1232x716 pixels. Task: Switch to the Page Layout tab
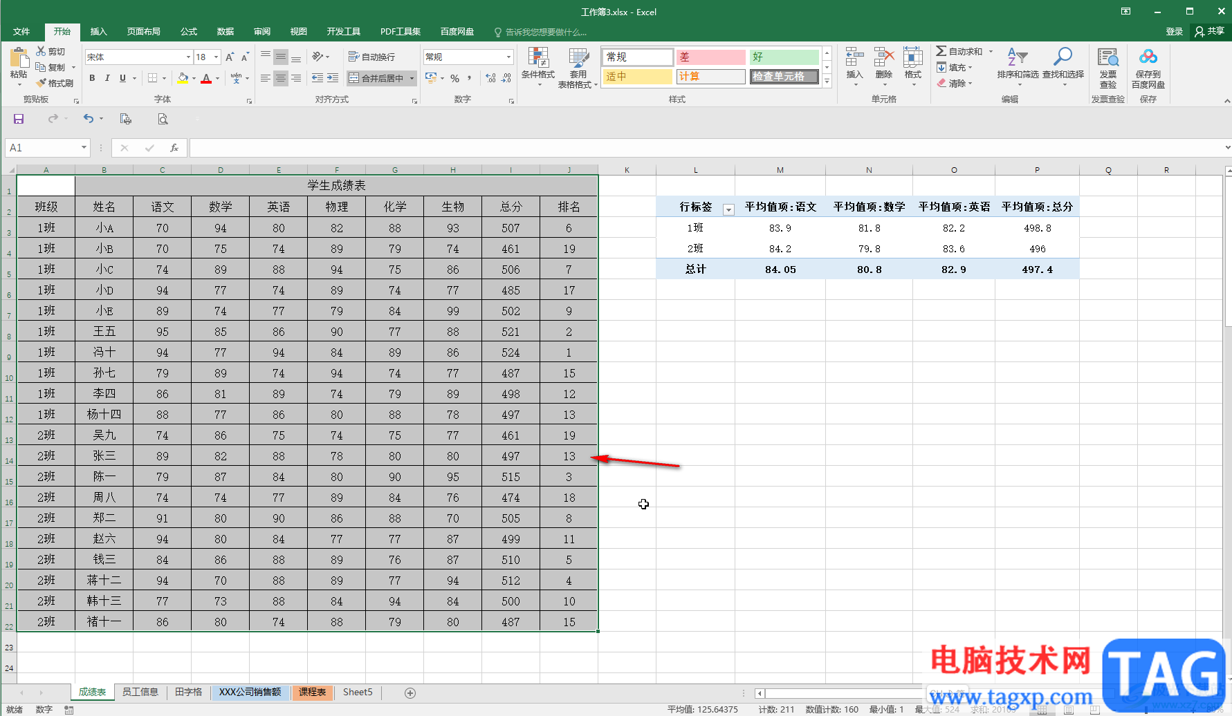[143, 31]
